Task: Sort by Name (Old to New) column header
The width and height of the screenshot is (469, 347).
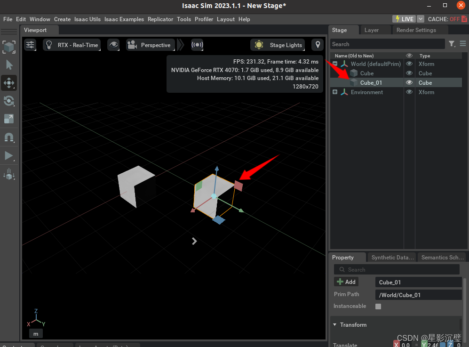Action: click(354, 56)
